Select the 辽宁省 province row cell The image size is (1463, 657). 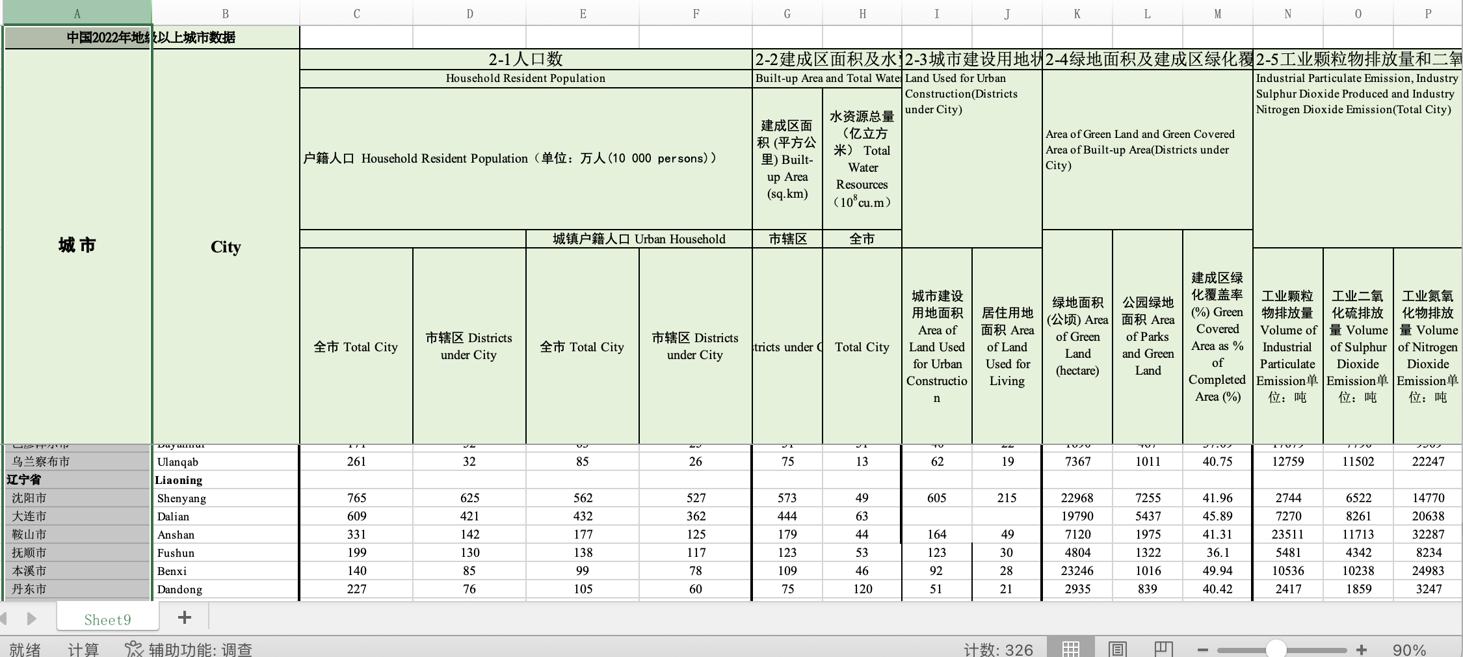click(77, 479)
